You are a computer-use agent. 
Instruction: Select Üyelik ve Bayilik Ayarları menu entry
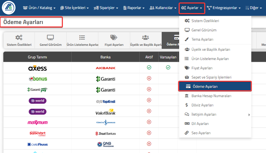[215, 49]
